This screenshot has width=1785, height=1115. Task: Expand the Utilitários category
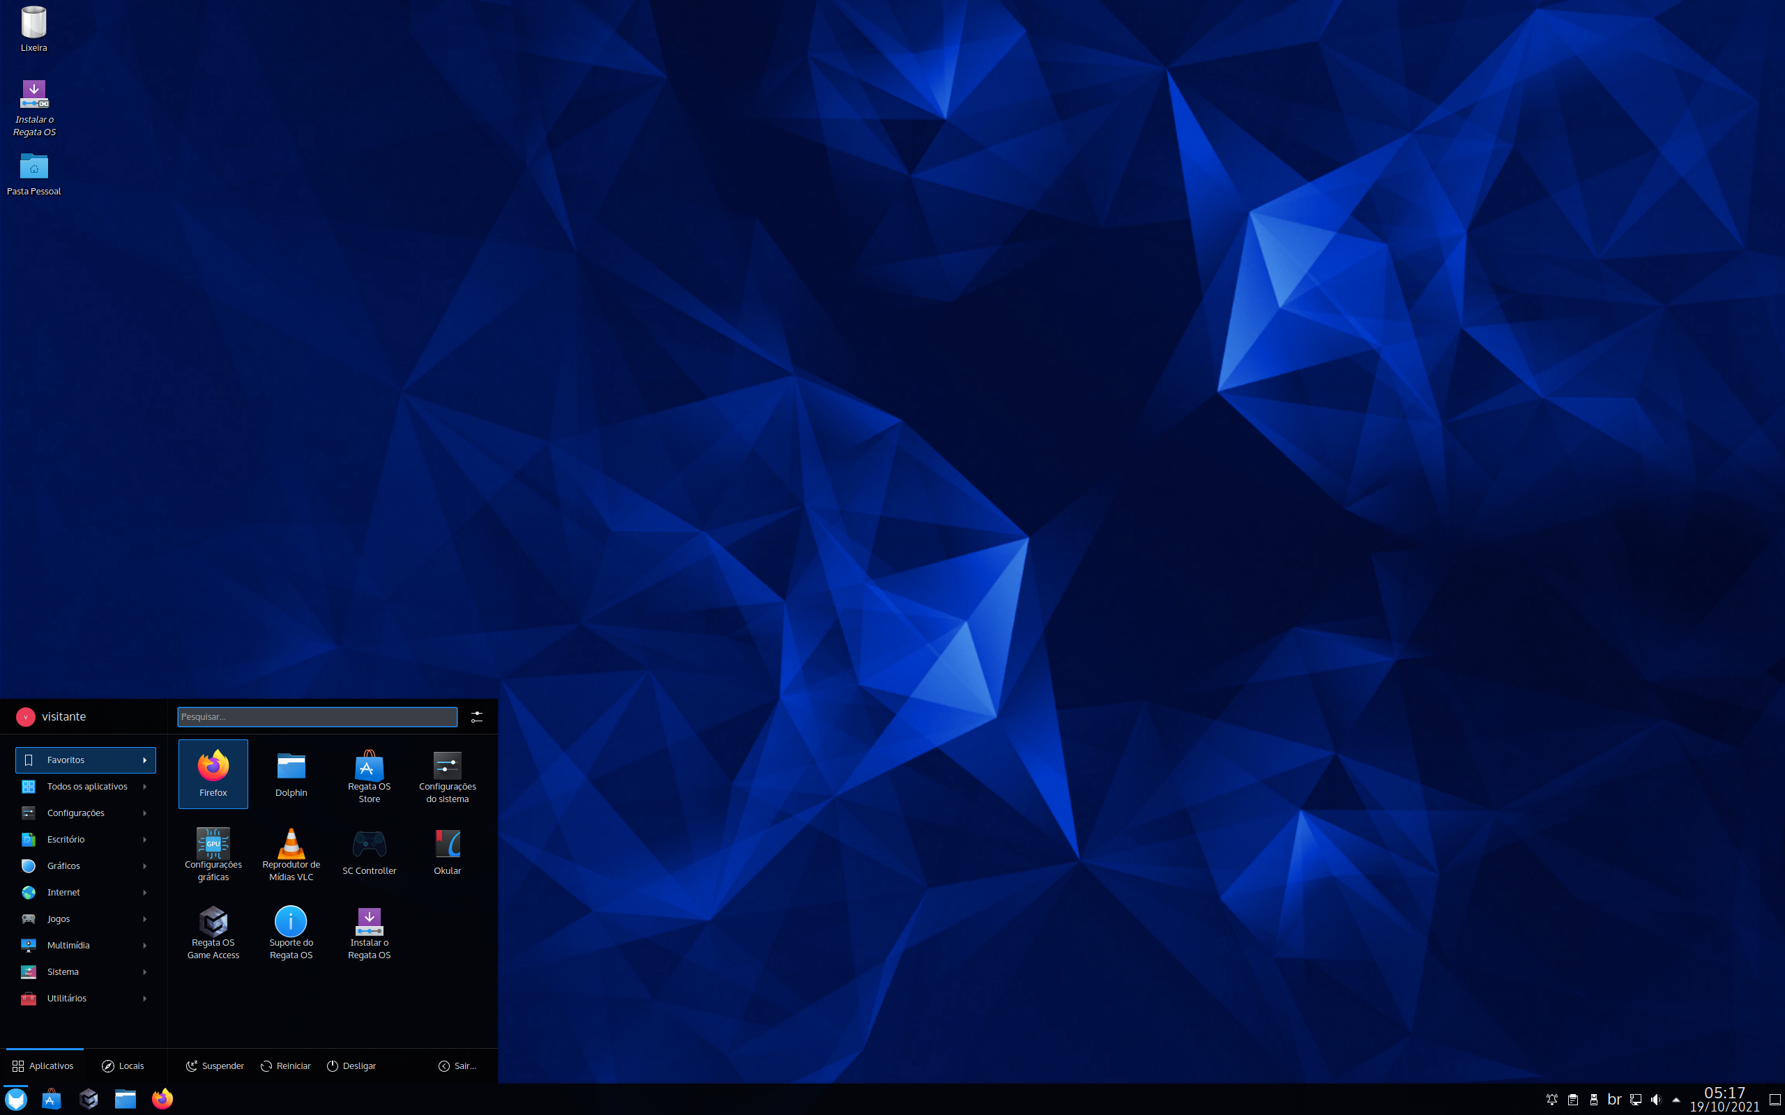pyautogui.click(x=86, y=999)
